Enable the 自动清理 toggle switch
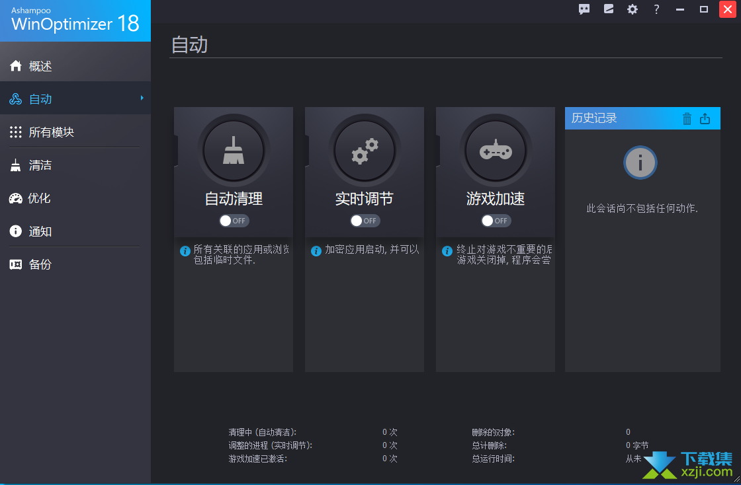Image resolution: width=741 pixels, height=485 pixels. pos(234,221)
